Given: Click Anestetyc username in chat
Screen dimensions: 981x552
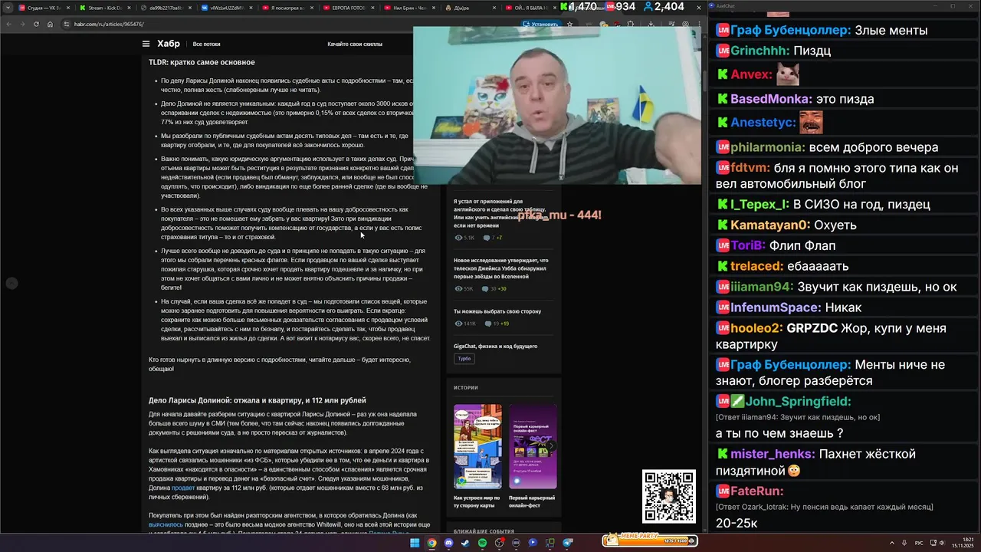Looking at the screenshot, I should pos(763,123).
